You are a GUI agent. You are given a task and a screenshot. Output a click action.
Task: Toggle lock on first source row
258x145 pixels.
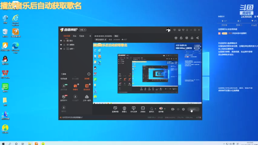(x=64, y=41)
